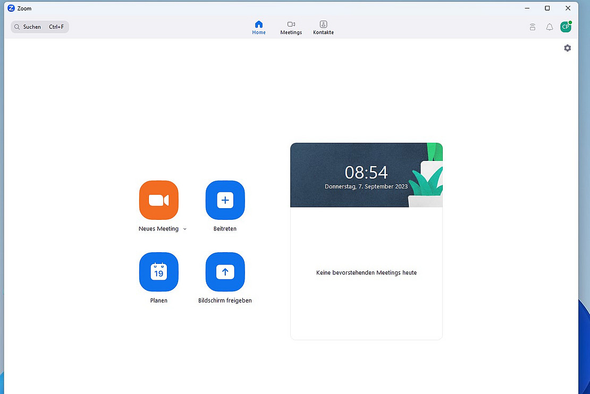590x394 pixels.
Task: Minimize the Zoom window
Action: [x=527, y=8]
